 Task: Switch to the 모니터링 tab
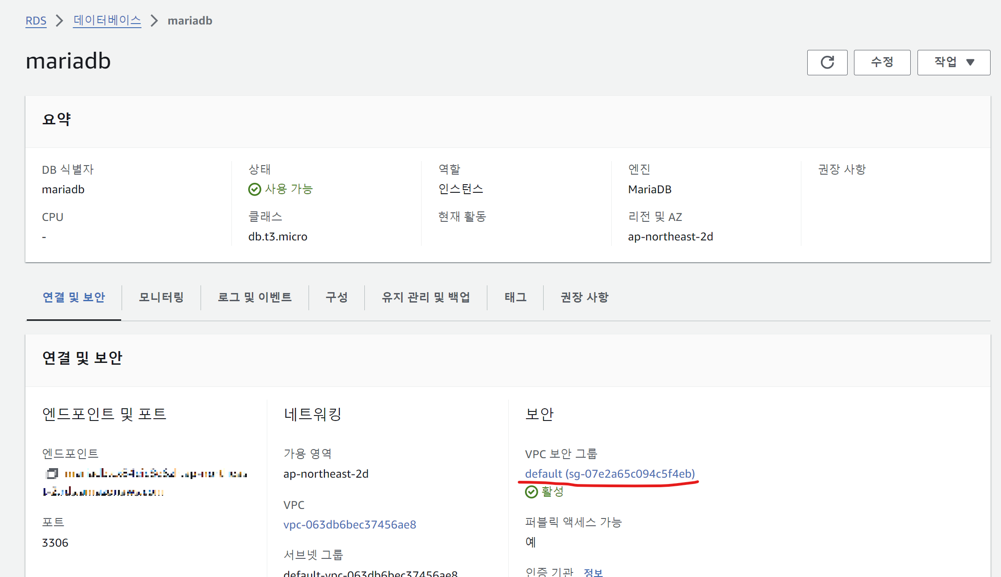[x=161, y=298]
